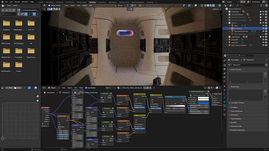The image size is (269, 151).
Task: Pause the viewport render preview
Action: [219, 5]
